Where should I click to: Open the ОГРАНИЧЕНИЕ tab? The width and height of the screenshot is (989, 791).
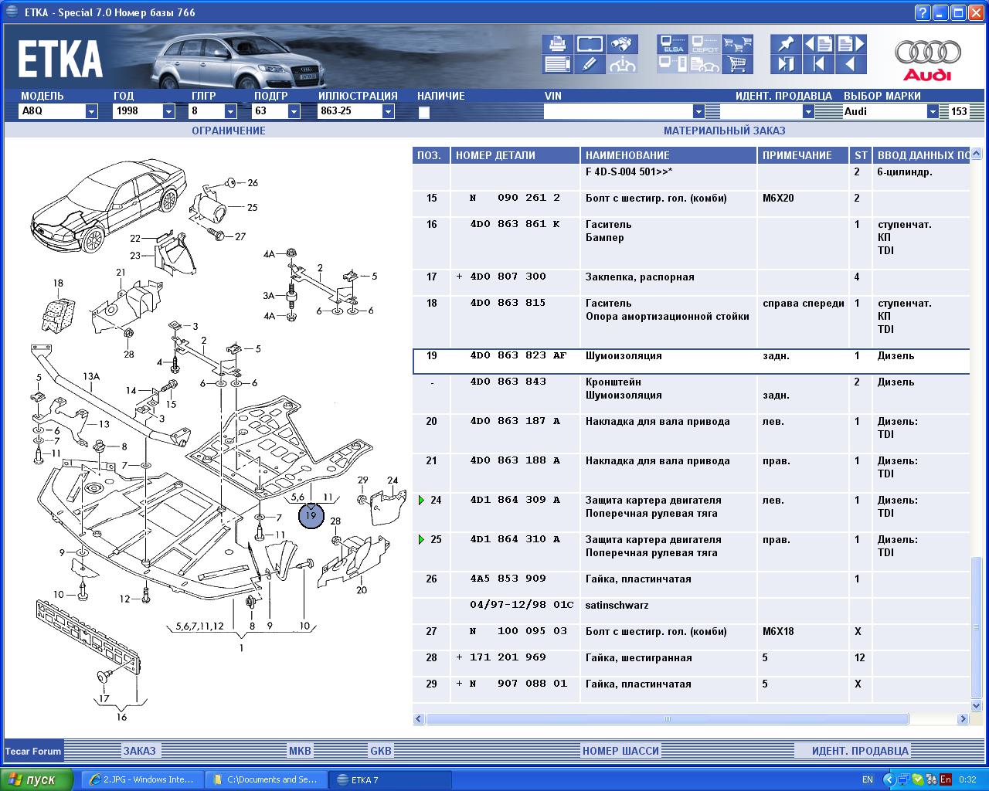pyautogui.click(x=228, y=131)
